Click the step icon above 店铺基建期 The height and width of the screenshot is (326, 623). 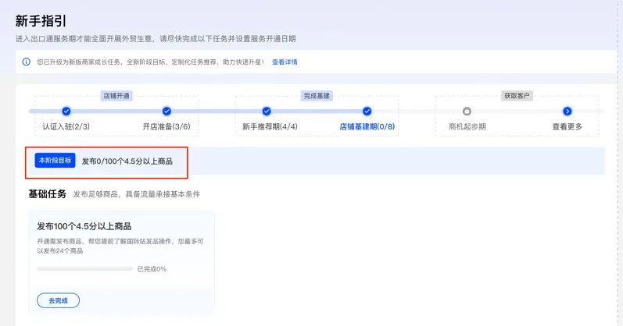tap(367, 112)
